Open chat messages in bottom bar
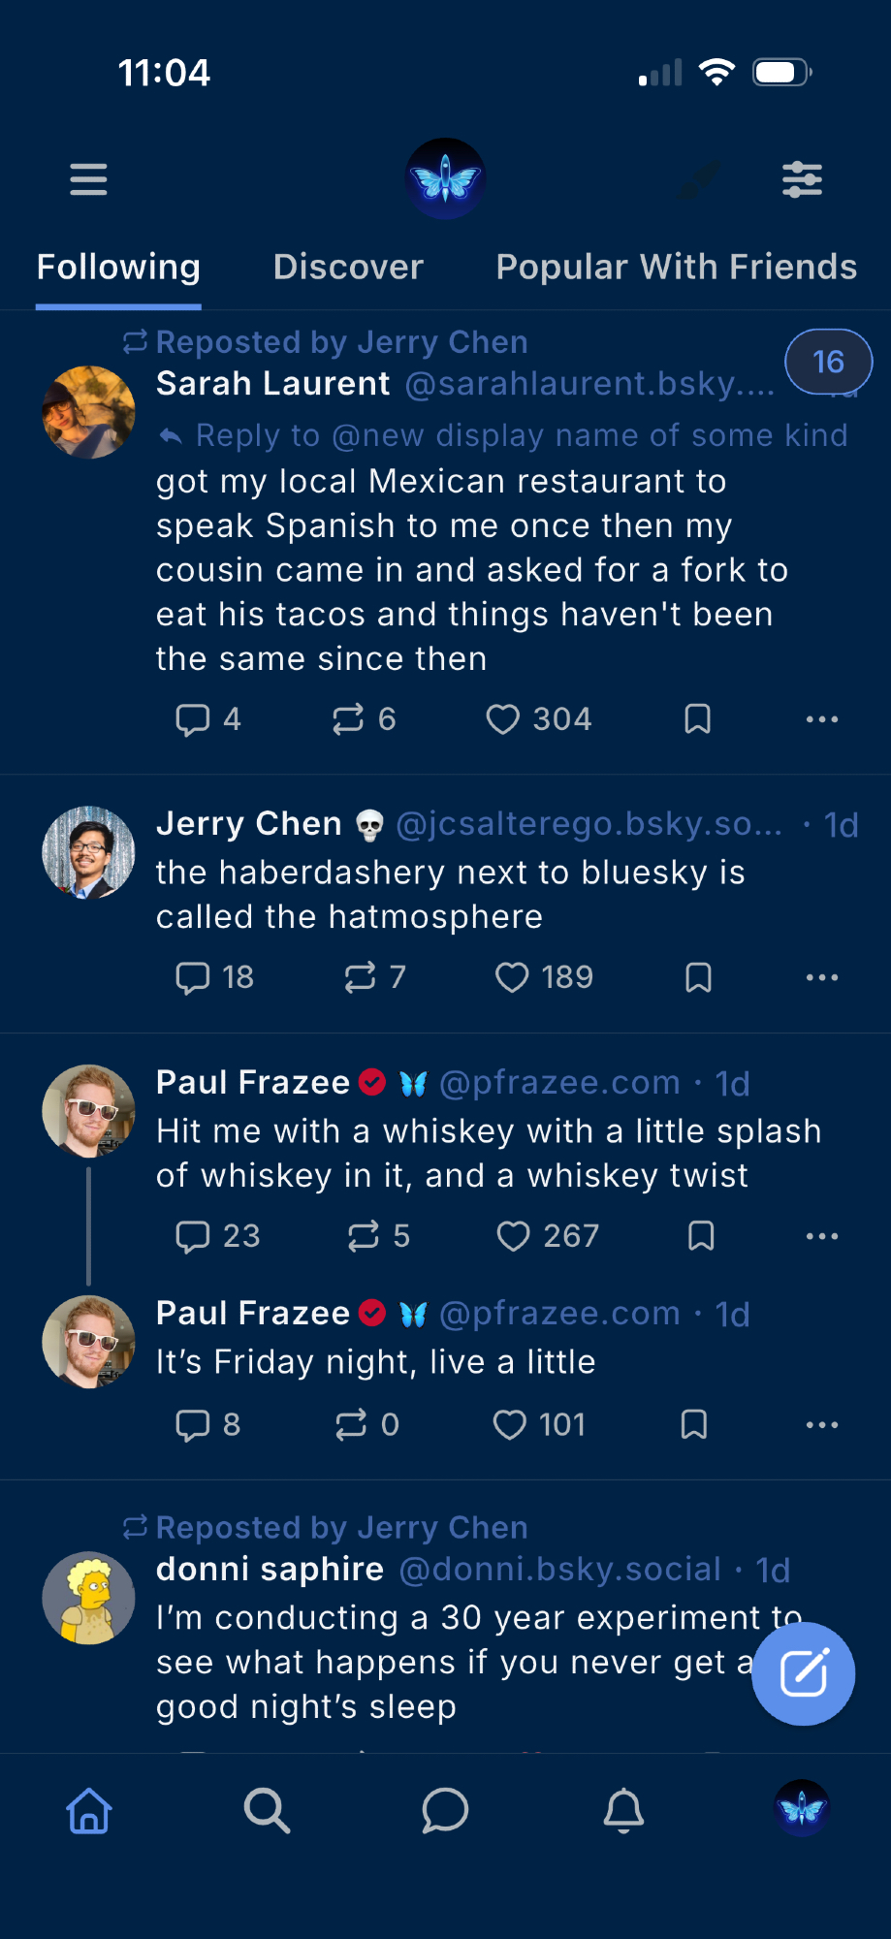Screen dimensions: 891x1939 click(x=445, y=1810)
